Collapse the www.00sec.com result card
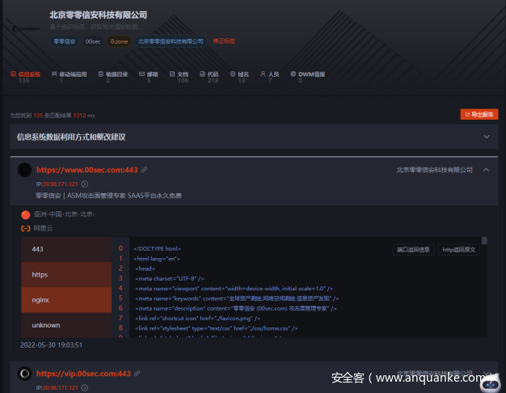The height and width of the screenshot is (393, 506). (x=486, y=170)
